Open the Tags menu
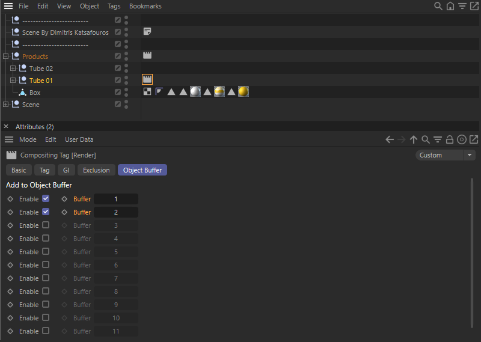Screen dimensions: 481x342 click(x=114, y=6)
